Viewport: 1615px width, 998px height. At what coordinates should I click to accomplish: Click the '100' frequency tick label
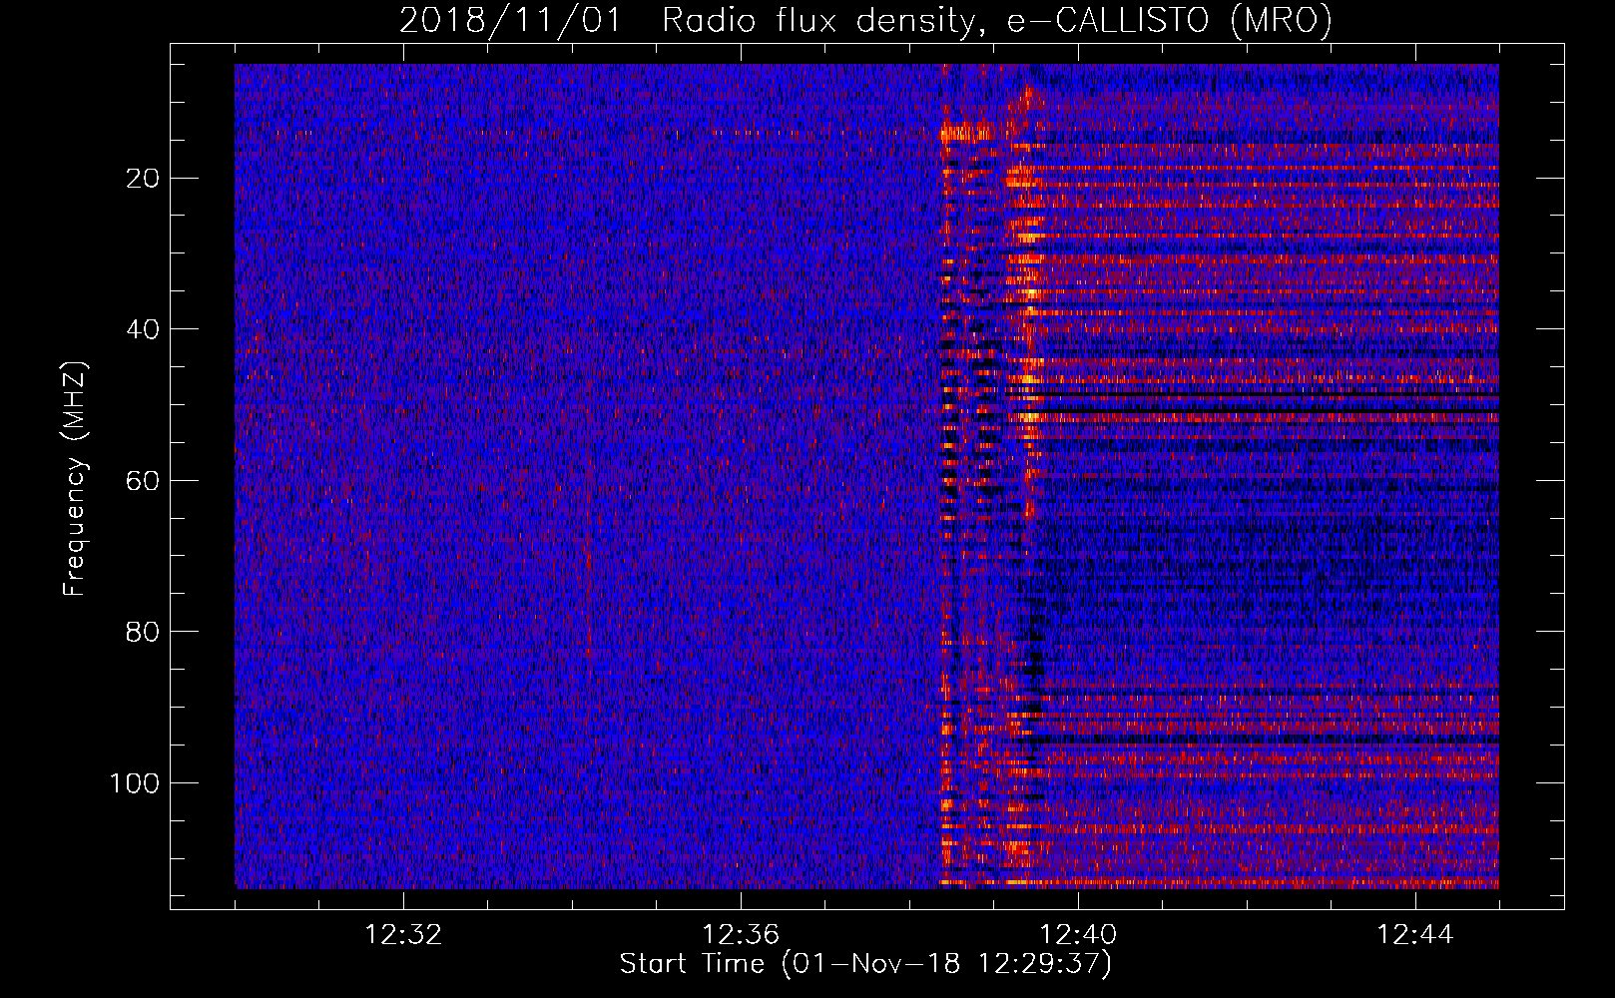pyautogui.click(x=135, y=783)
